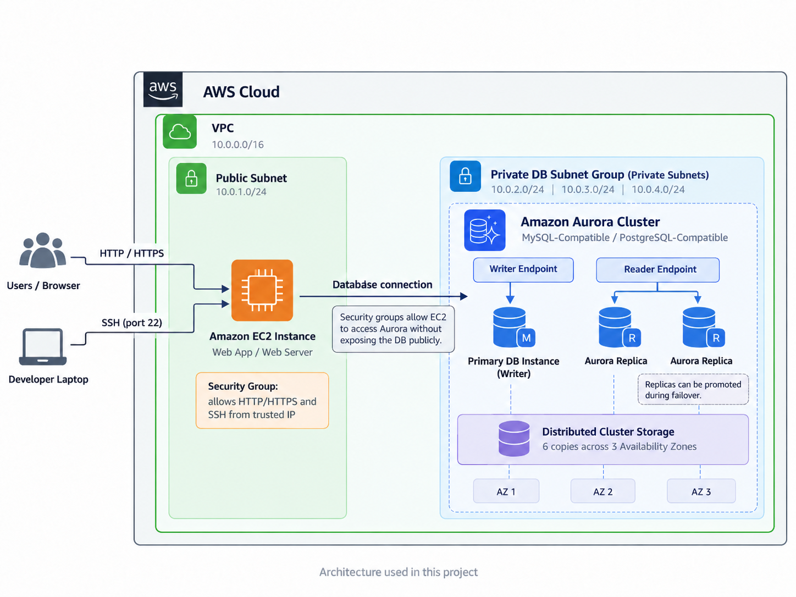Click the Private DB Subnet Group lock icon
This screenshot has width=796, height=597.
coord(465,176)
